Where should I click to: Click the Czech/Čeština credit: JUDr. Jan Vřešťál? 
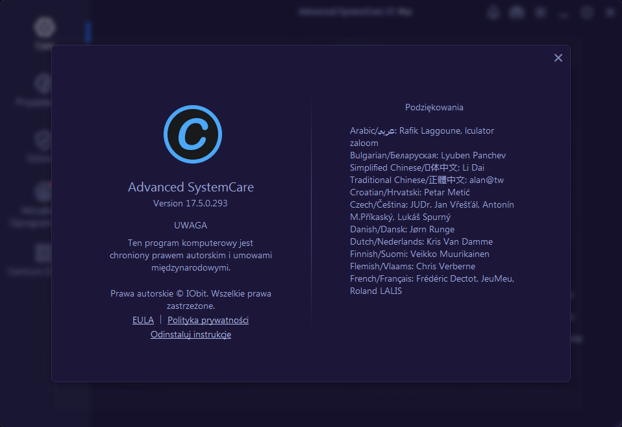[x=432, y=210]
